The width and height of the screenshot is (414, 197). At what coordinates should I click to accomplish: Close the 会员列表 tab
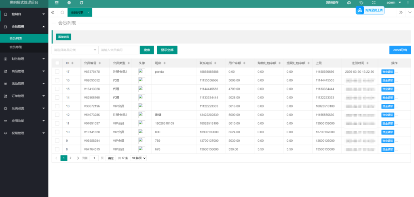[x=89, y=13]
